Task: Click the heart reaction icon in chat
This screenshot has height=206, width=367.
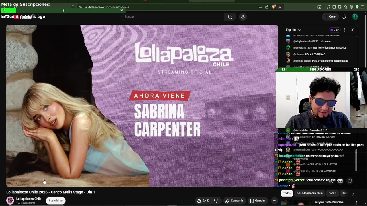Action: tap(350, 181)
